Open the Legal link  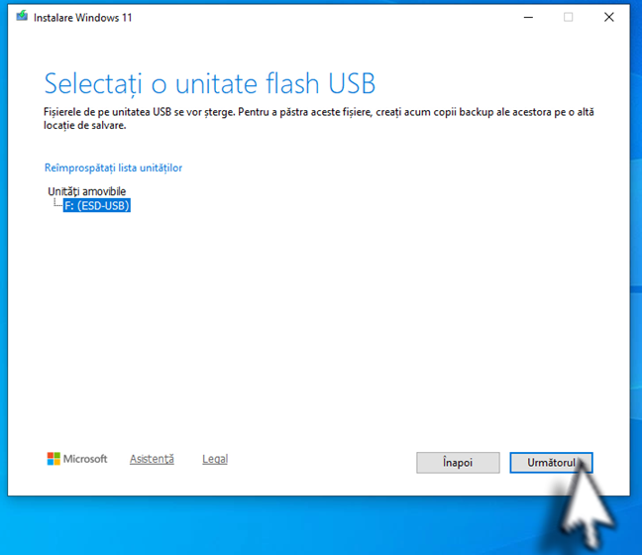215,459
